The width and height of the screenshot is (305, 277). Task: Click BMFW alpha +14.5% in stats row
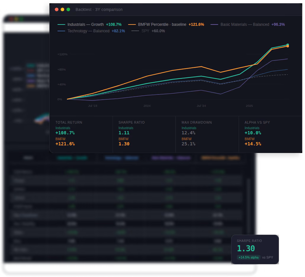click(x=253, y=144)
